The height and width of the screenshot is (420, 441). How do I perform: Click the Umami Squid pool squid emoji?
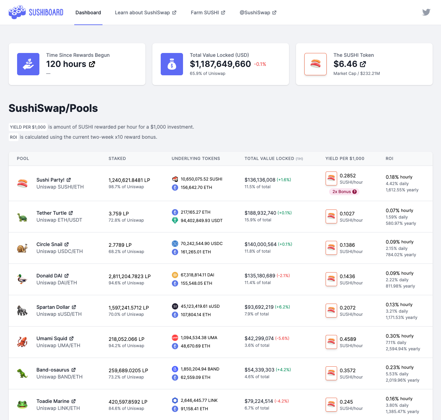[22, 342]
